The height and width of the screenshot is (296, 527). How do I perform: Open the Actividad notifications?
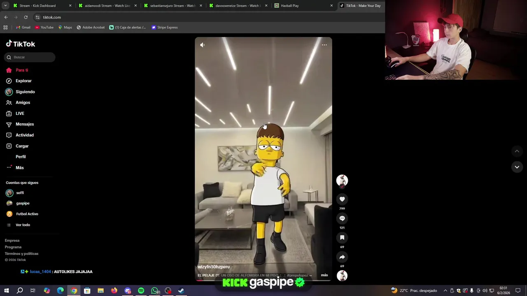click(x=20, y=135)
